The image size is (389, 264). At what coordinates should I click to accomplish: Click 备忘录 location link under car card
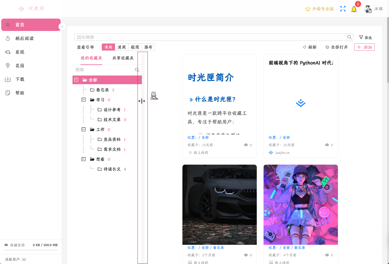pyautogui.click(x=218, y=248)
